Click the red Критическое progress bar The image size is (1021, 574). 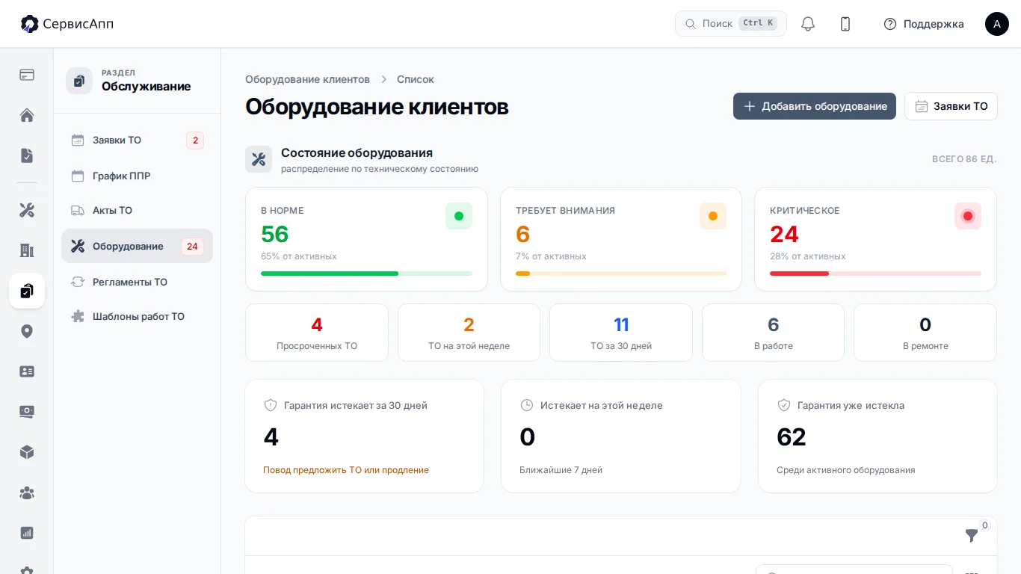[875, 274]
